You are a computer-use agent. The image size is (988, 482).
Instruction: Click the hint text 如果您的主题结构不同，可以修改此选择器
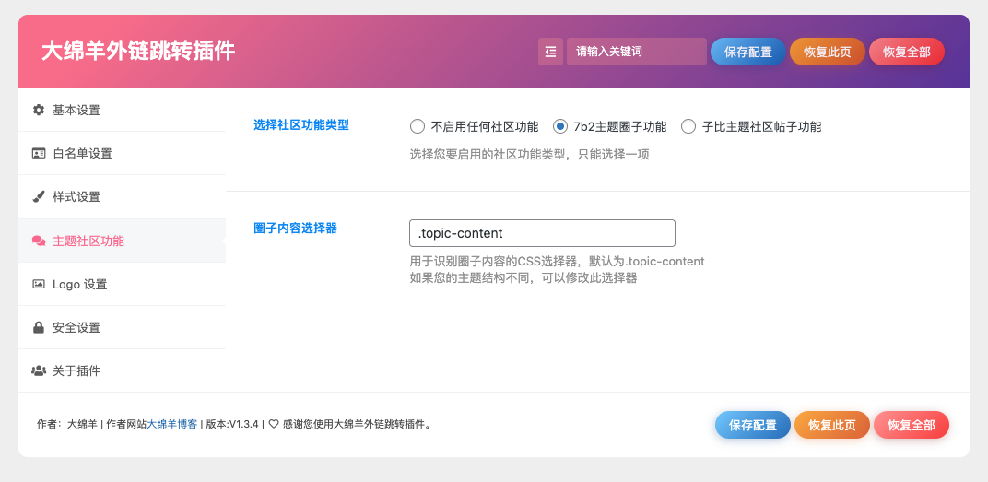(x=523, y=277)
